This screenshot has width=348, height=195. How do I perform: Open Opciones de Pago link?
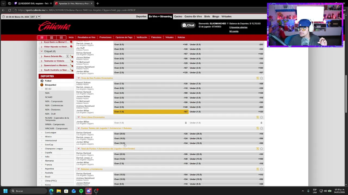coord(124,37)
